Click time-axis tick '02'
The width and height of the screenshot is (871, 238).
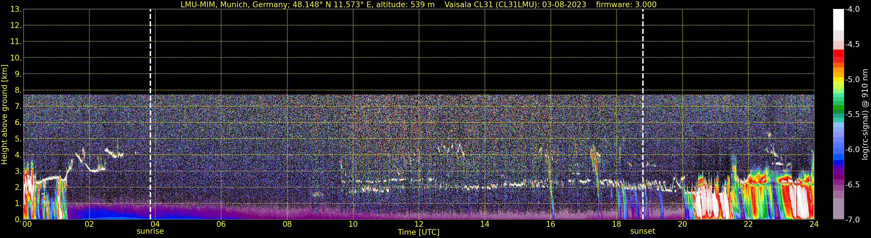(89, 224)
